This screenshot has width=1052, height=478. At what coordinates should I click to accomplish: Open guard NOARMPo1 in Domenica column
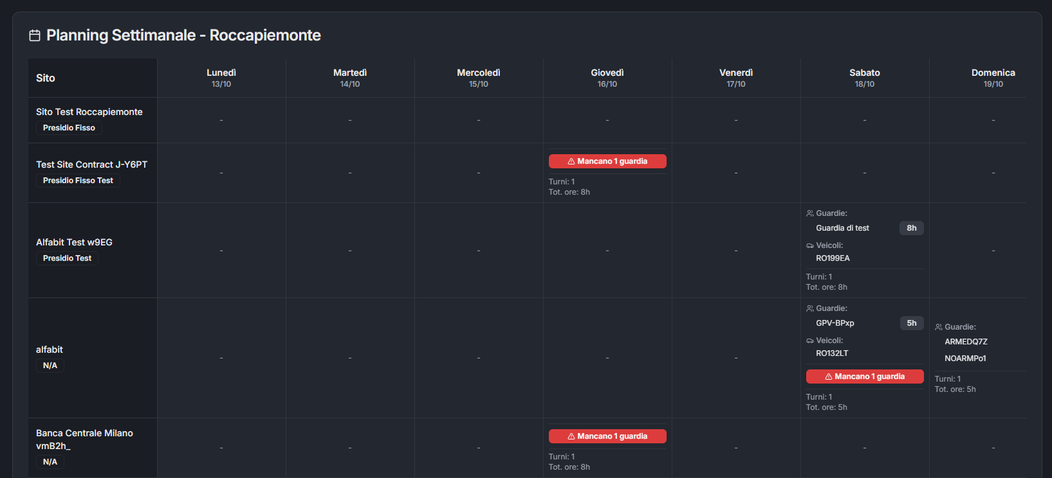click(x=965, y=358)
